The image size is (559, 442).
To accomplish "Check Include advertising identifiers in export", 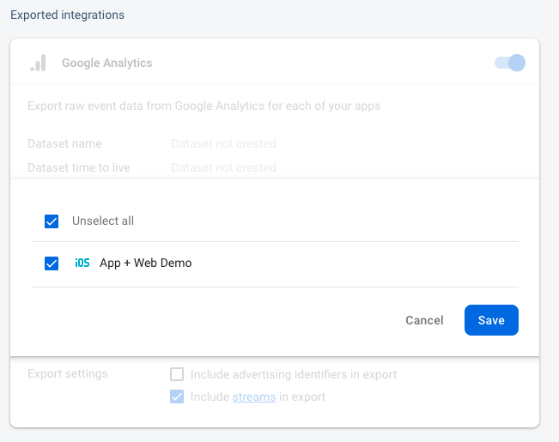I will 177,374.
